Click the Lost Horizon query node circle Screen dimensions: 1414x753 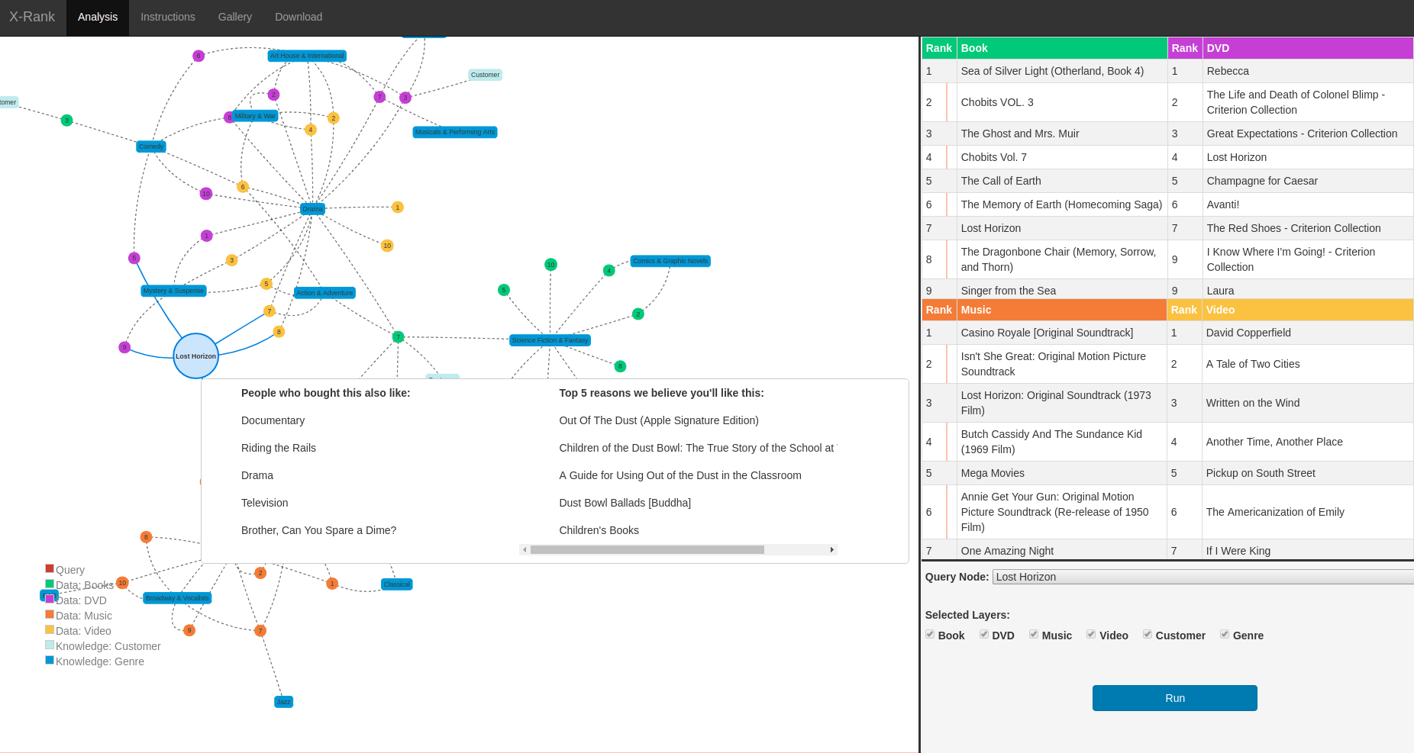click(195, 356)
